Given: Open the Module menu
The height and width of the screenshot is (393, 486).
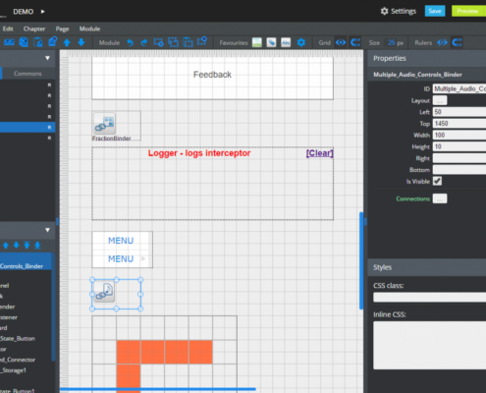Looking at the screenshot, I should tap(89, 28).
